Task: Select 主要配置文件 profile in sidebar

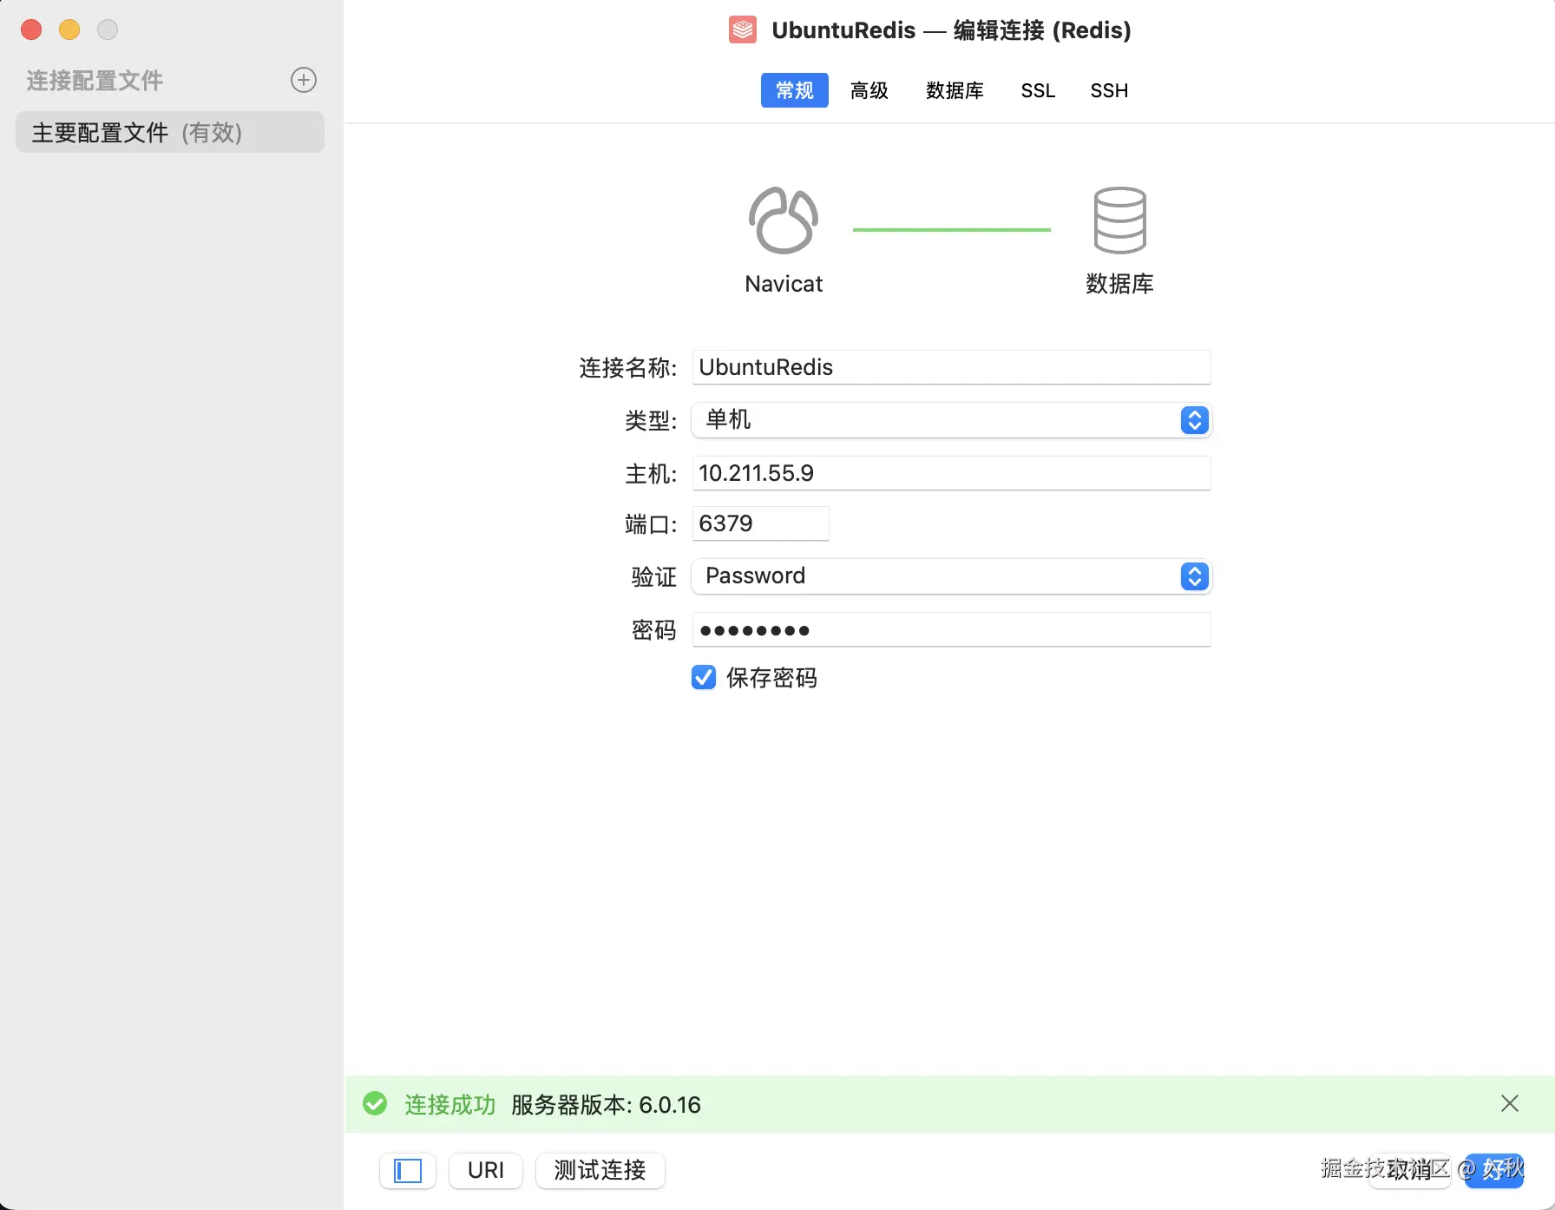Action: (x=170, y=132)
